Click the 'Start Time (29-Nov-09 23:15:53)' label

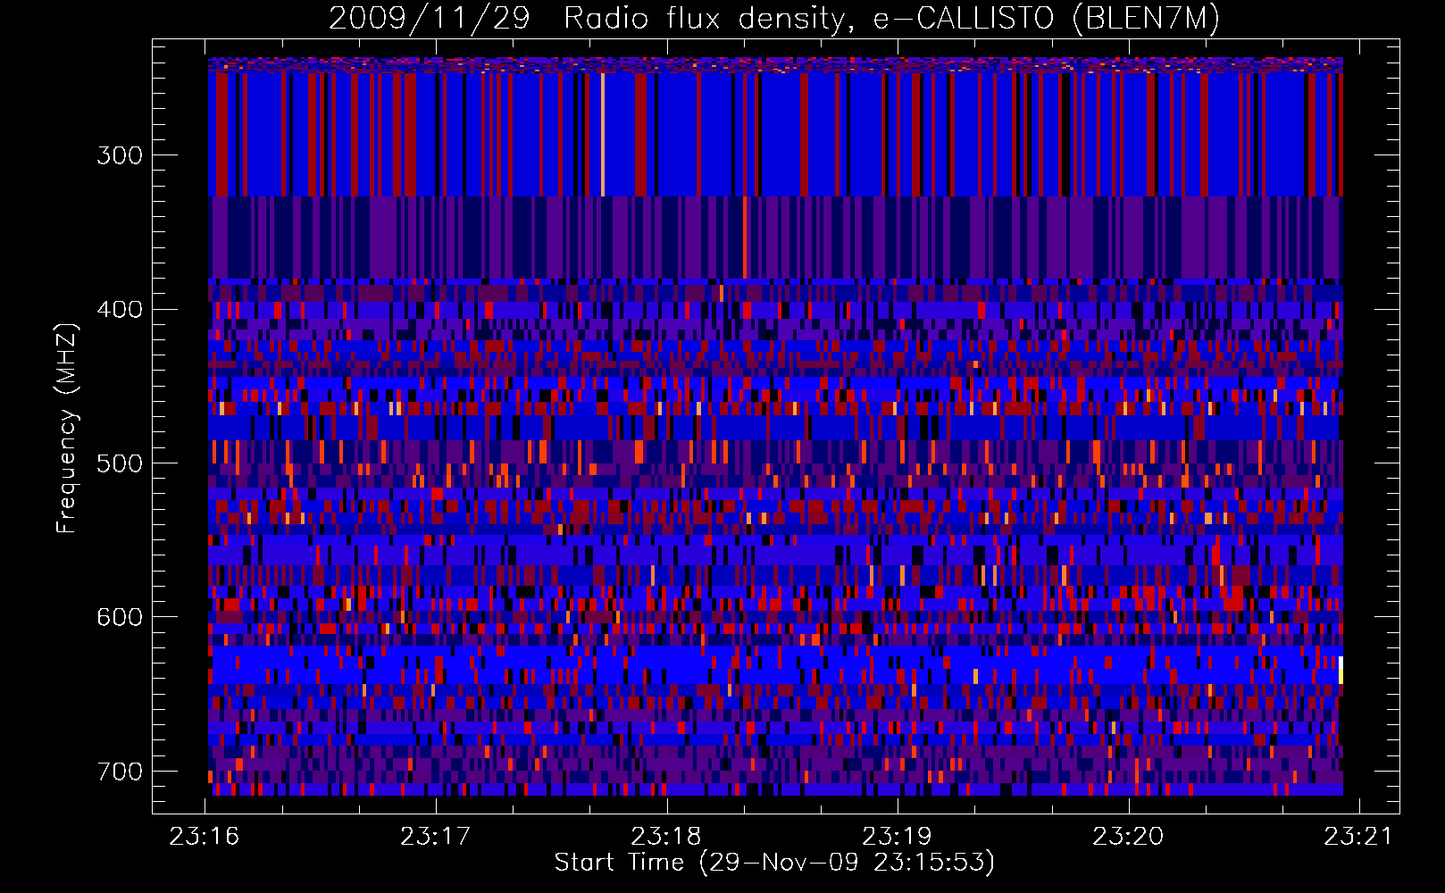click(x=774, y=863)
